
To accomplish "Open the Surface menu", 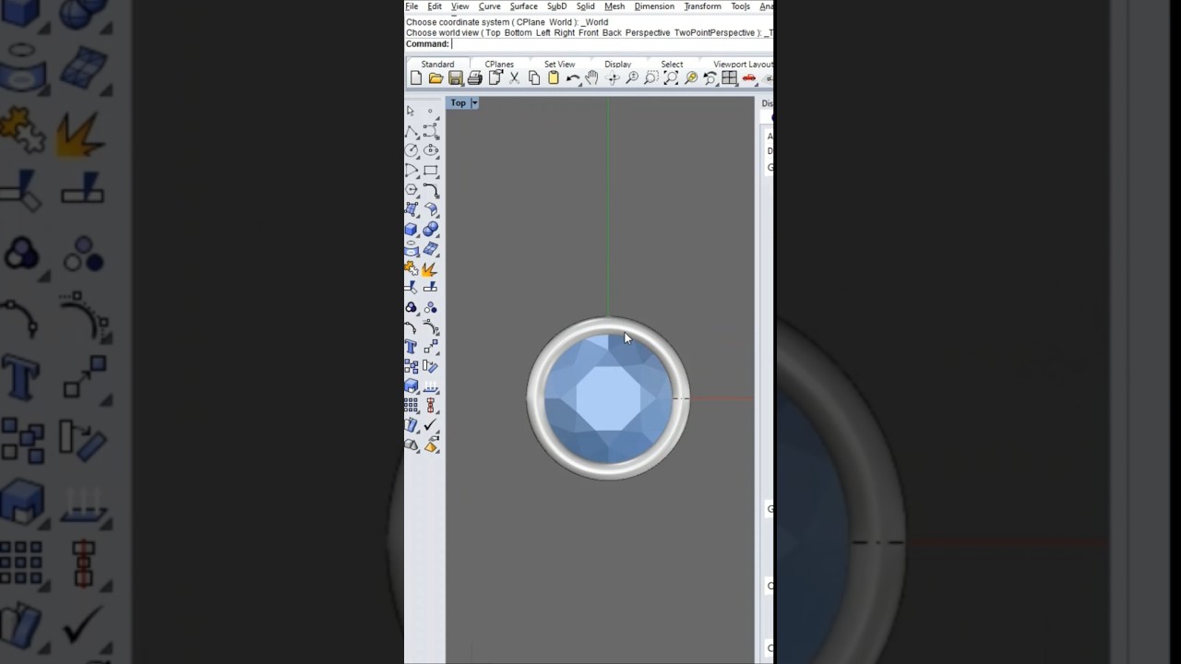I will click(x=523, y=6).
